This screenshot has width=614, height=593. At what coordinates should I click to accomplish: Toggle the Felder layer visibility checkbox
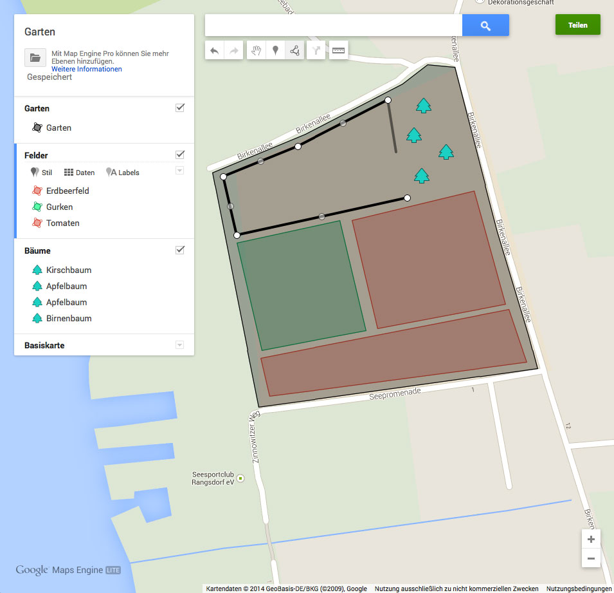click(180, 155)
